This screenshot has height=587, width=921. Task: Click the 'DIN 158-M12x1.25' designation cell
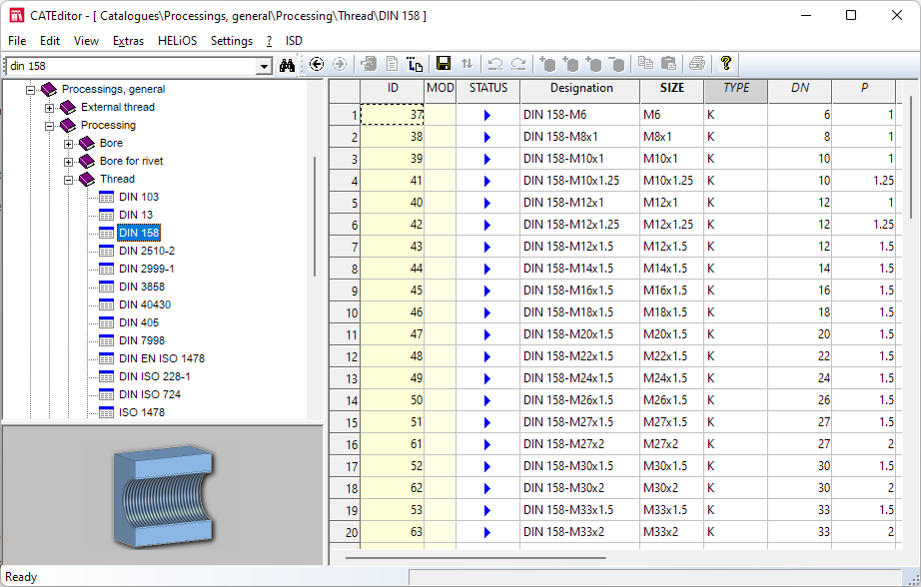[579, 225]
